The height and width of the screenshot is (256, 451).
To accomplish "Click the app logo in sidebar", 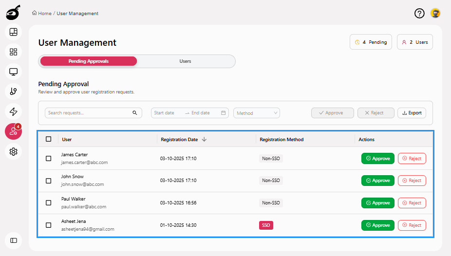I will [13, 13].
